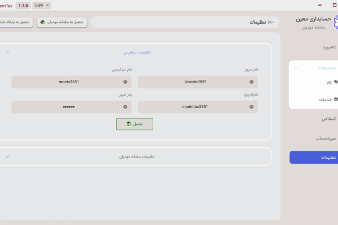Collapse the تنظیمات دیتابیس section chevron
The height and width of the screenshot is (225, 338).
7,52
